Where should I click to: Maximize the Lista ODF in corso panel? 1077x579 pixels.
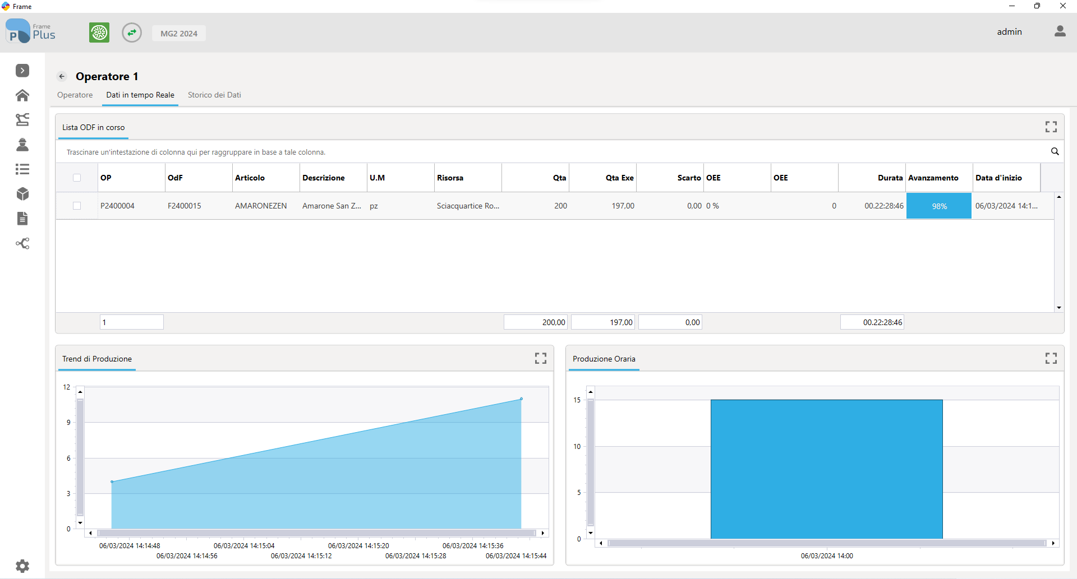pos(1051,127)
